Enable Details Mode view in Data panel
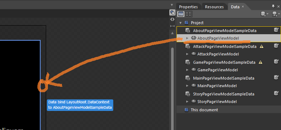The image size is (281, 130). (188, 14)
